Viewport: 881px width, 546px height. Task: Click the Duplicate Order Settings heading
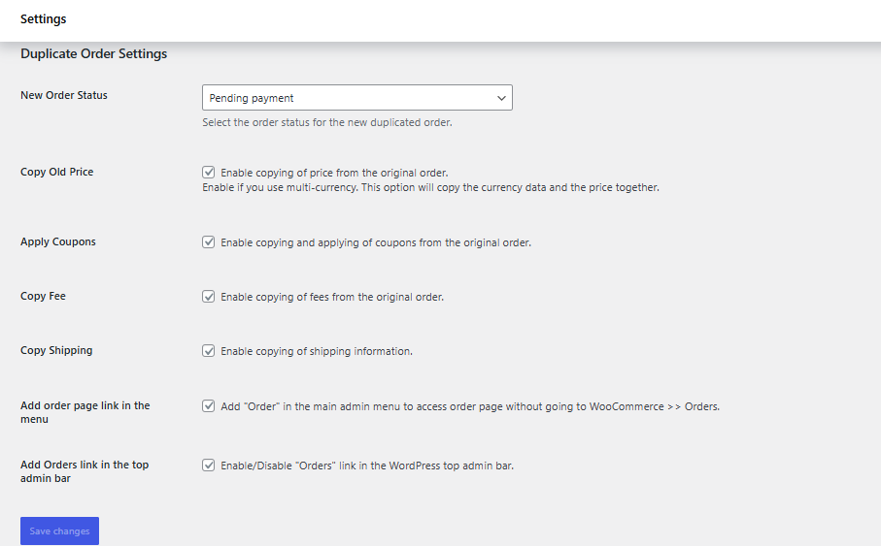pos(93,54)
